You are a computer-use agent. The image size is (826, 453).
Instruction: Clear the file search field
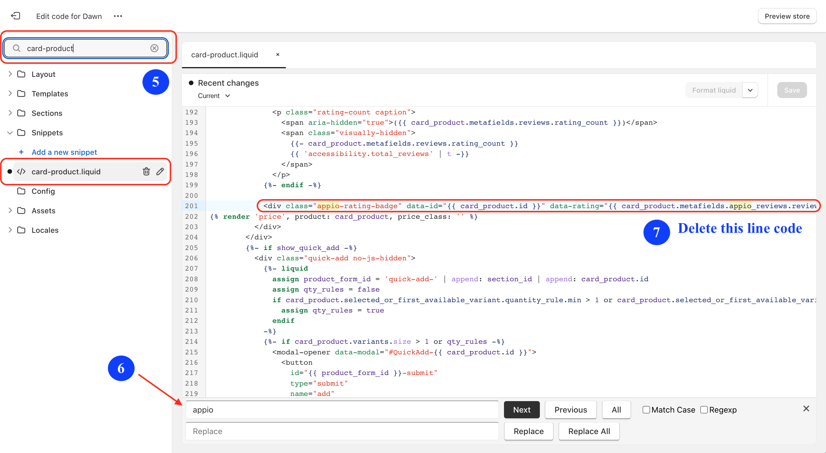pyautogui.click(x=154, y=48)
